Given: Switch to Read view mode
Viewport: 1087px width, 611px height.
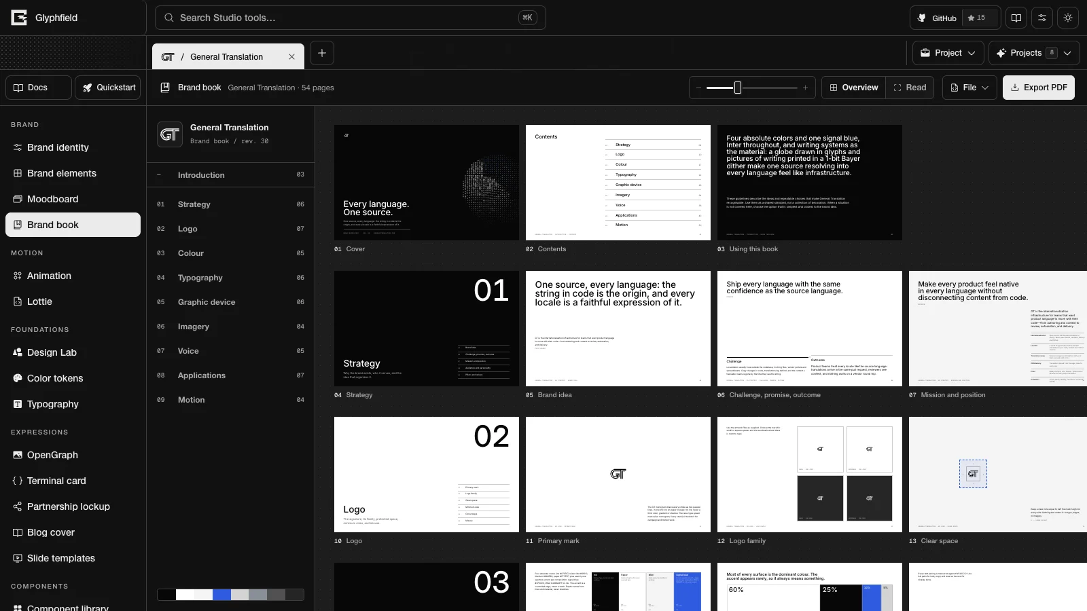Looking at the screenshot, I should point(910,88).
